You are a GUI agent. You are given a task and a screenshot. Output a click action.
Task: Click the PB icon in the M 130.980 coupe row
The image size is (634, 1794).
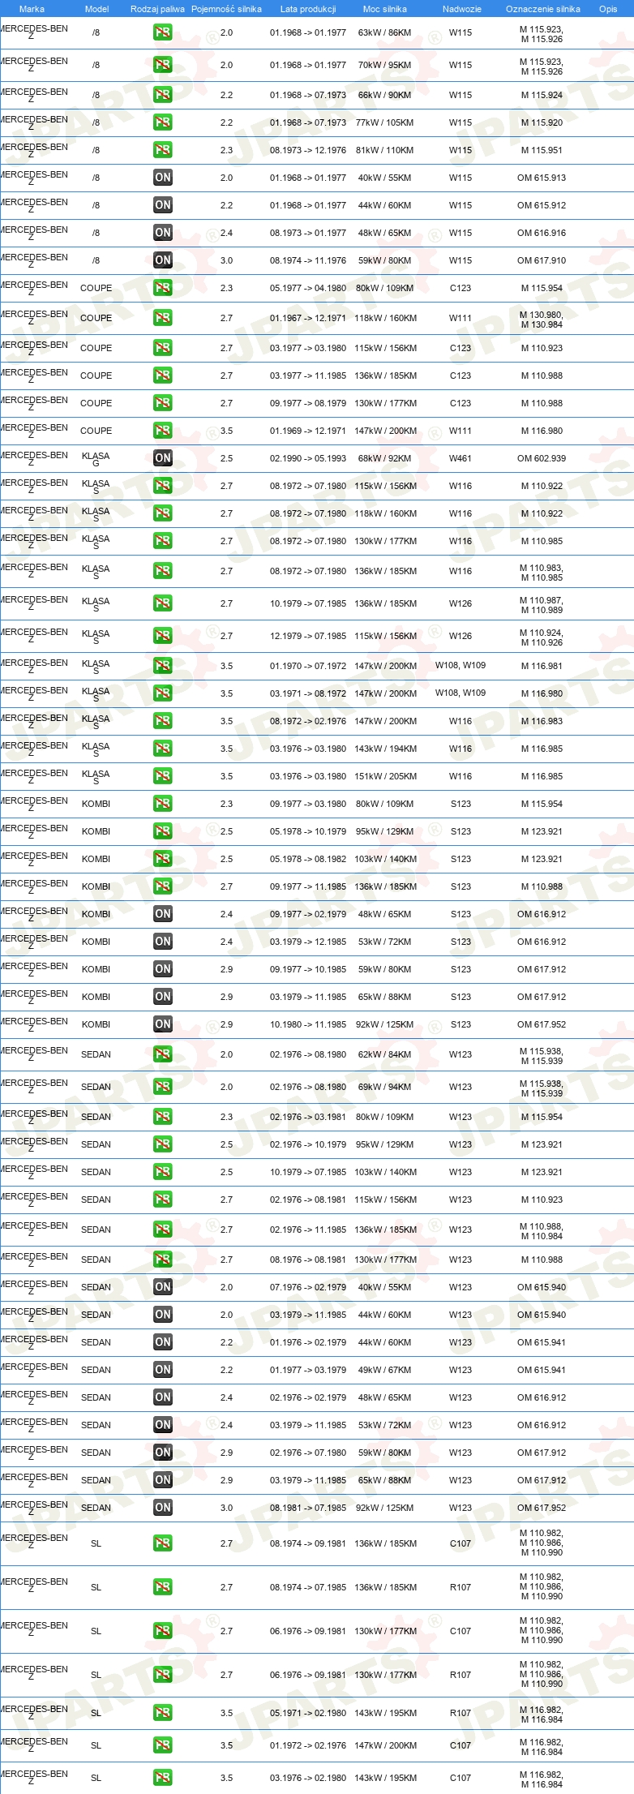click(x=163, y=319)
